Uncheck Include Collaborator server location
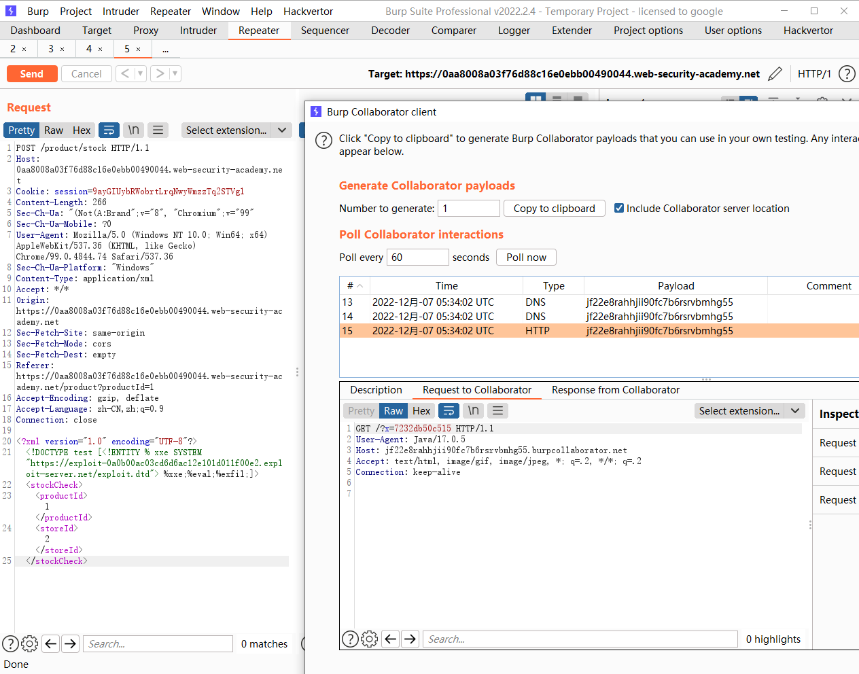 [619, 209]
